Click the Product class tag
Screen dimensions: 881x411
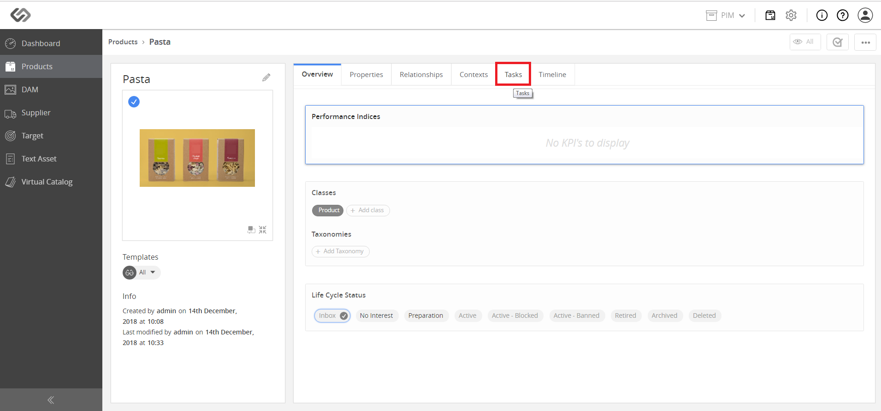coord(328,210)
